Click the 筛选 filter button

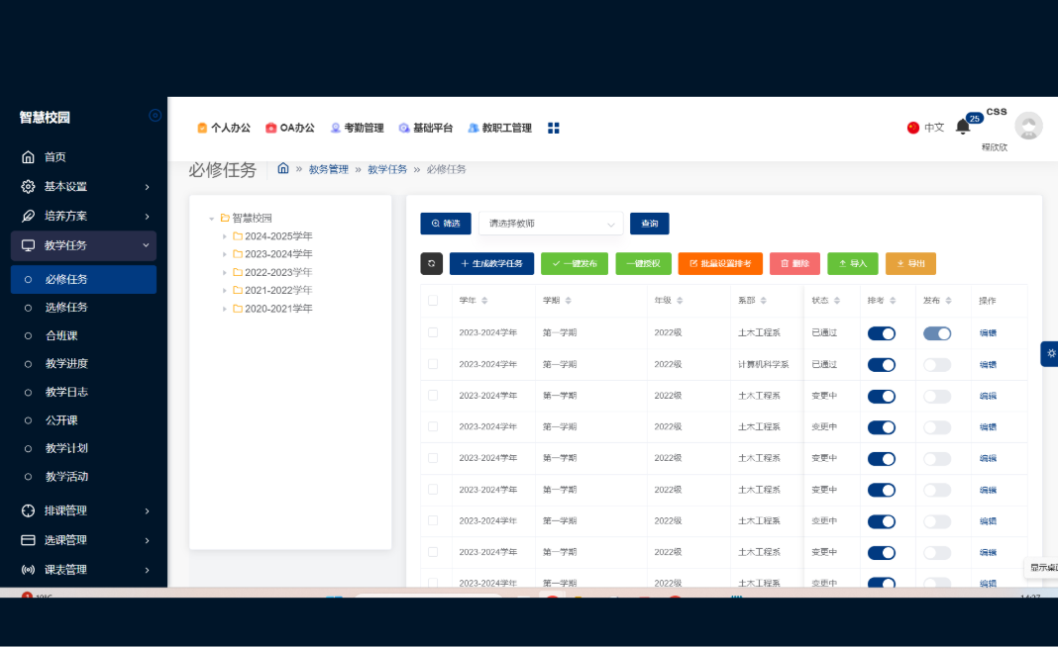point(446,224)
